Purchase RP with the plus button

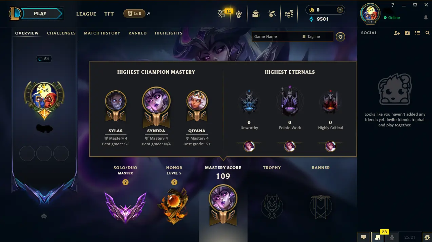click(340, 10)
